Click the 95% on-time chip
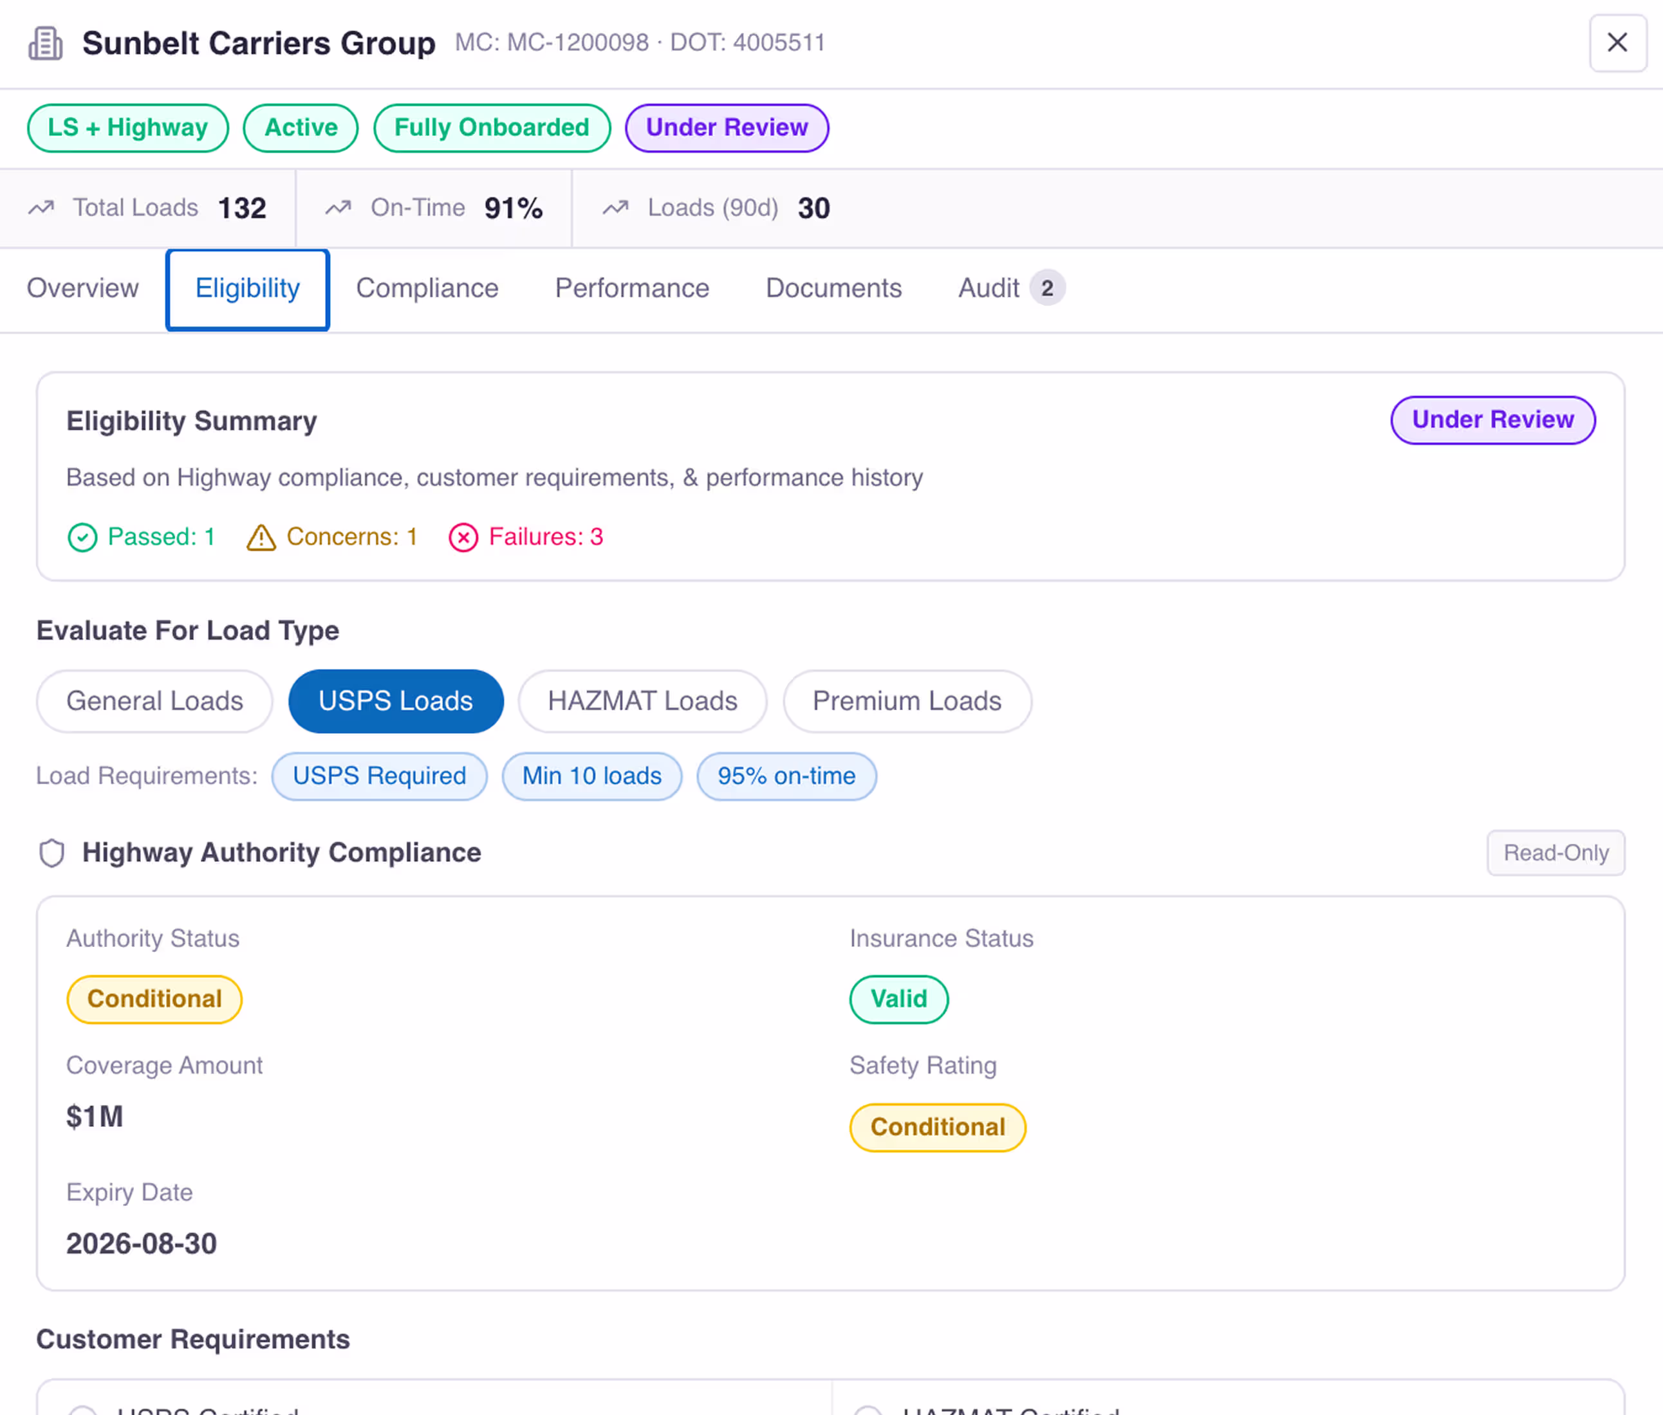The width and height of the screenshot is (1663, 1415). point(786,776)
